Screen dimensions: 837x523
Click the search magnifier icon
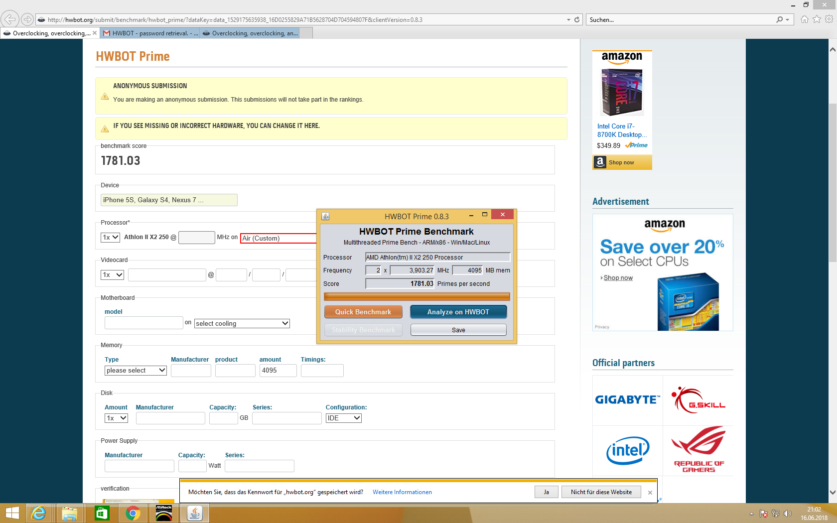click(x=780, y=19)
